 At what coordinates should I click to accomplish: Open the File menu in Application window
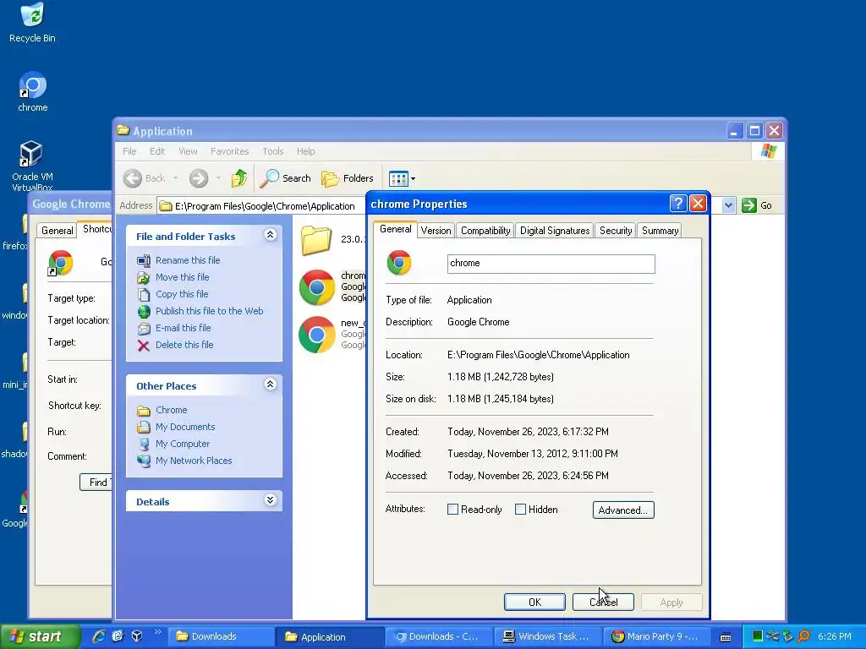click(x=129, y=151)
